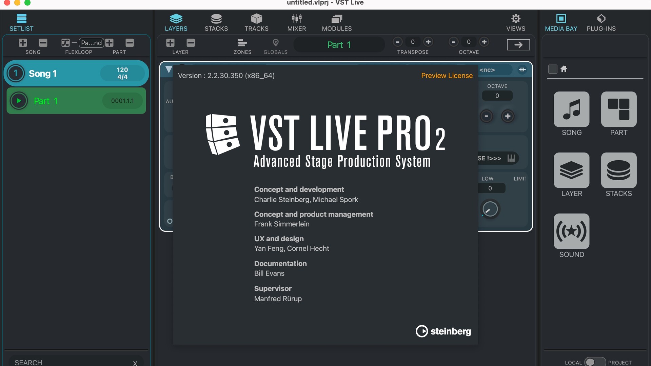Click the Flexloop icon

(65, 43)
